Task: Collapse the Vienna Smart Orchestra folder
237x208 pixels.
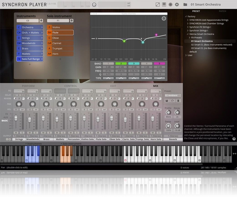Action: click(x=188, y=34)
